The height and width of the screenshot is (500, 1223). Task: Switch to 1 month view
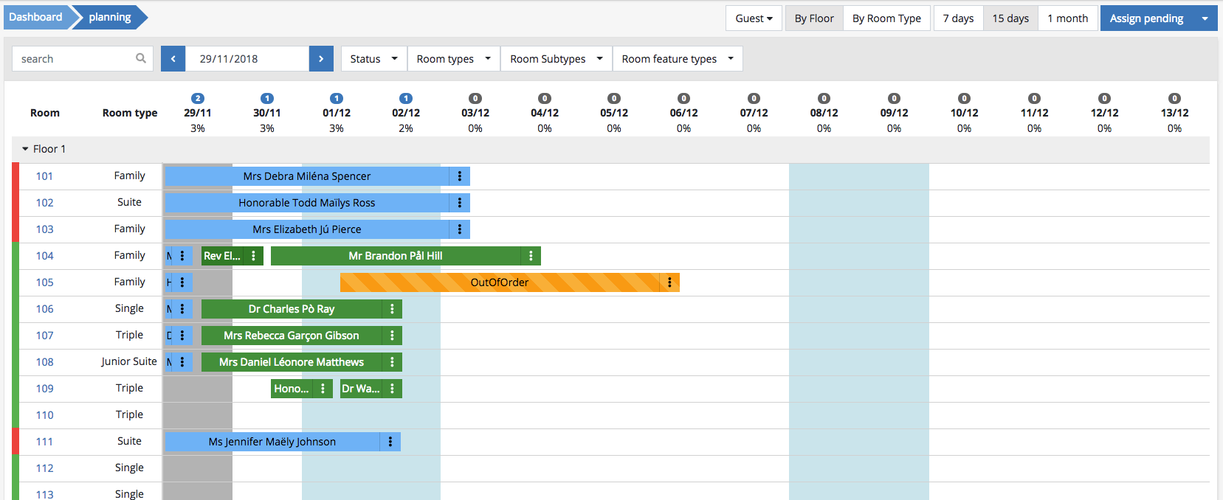[1067, 18]
